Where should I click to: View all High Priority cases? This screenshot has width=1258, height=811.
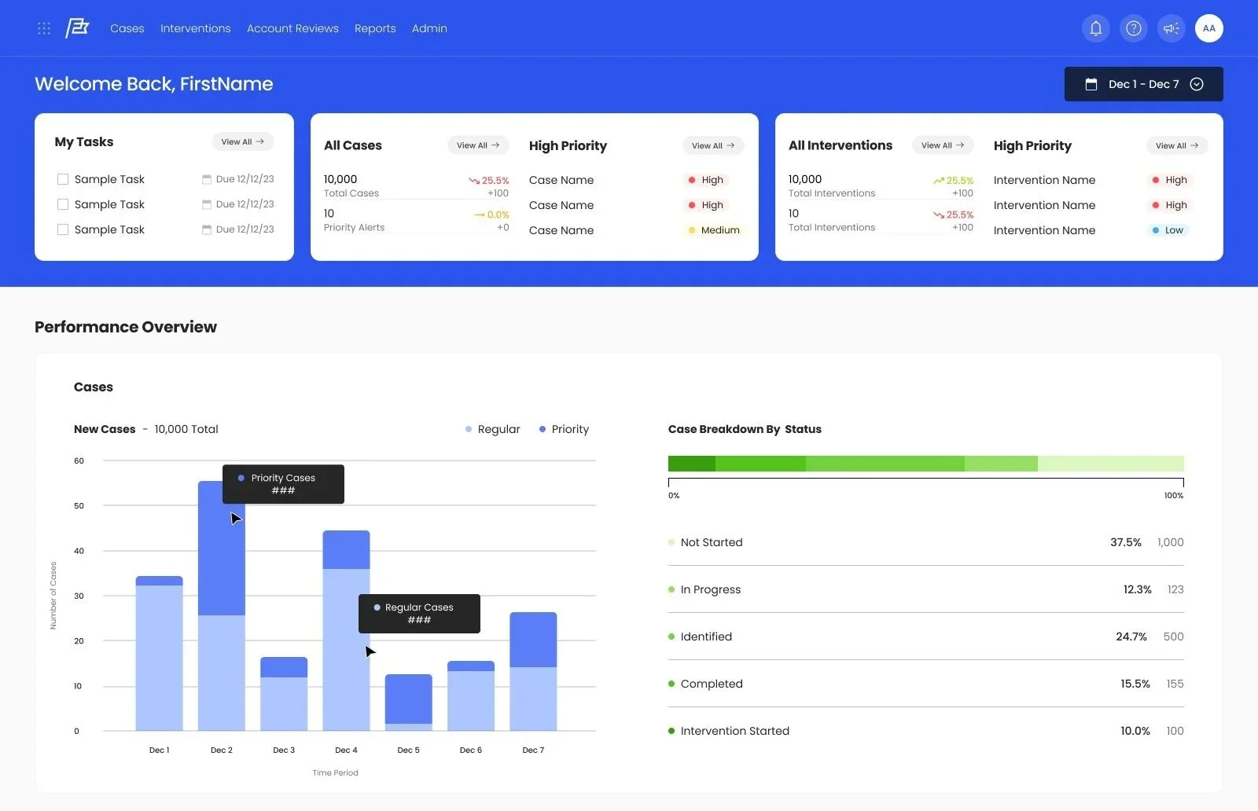(713, 145)
